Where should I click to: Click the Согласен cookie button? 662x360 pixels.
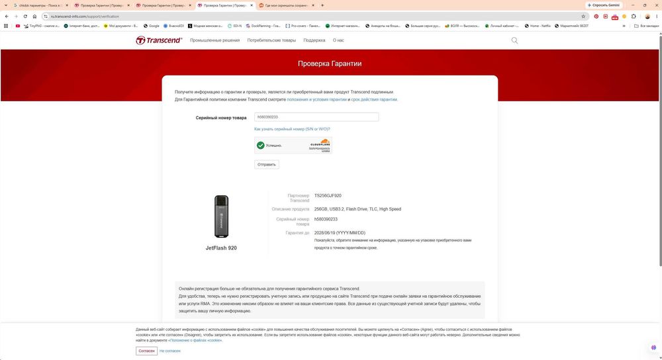coord(146,351)
